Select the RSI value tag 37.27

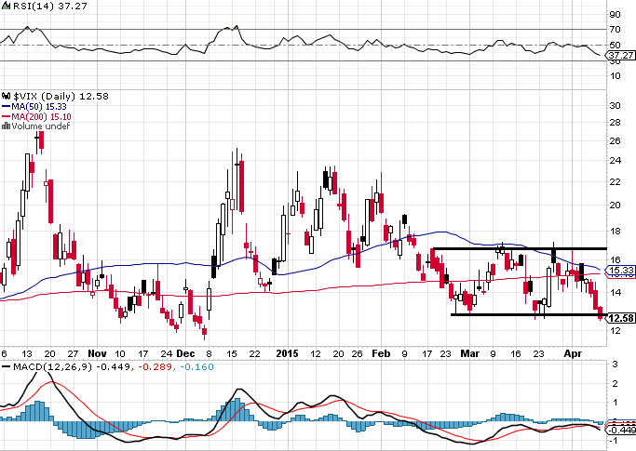tap(620, 55)
